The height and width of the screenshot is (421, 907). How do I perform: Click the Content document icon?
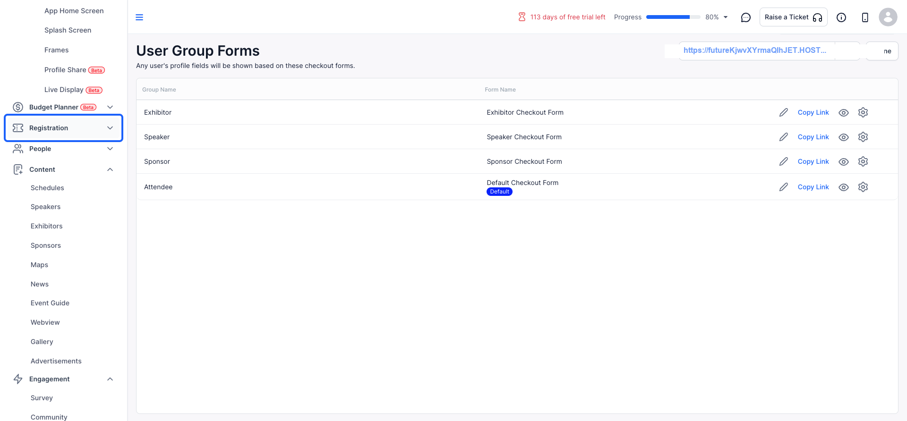click(18, 169)
